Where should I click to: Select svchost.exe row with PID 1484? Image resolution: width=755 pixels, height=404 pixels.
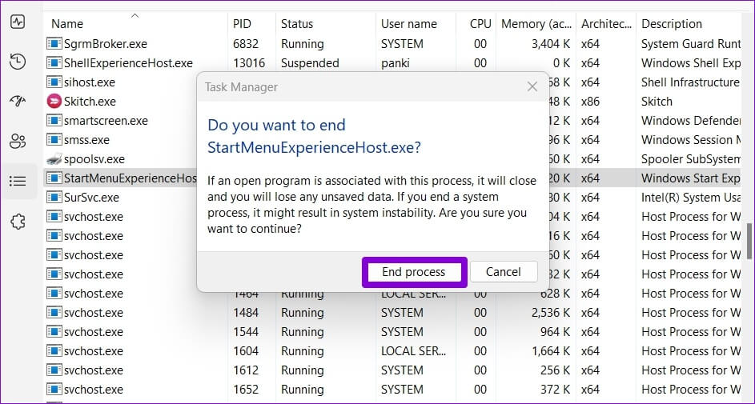click(392, 313)
